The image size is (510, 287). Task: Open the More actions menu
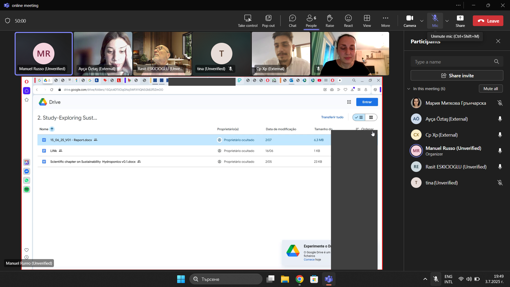[385, 21]
